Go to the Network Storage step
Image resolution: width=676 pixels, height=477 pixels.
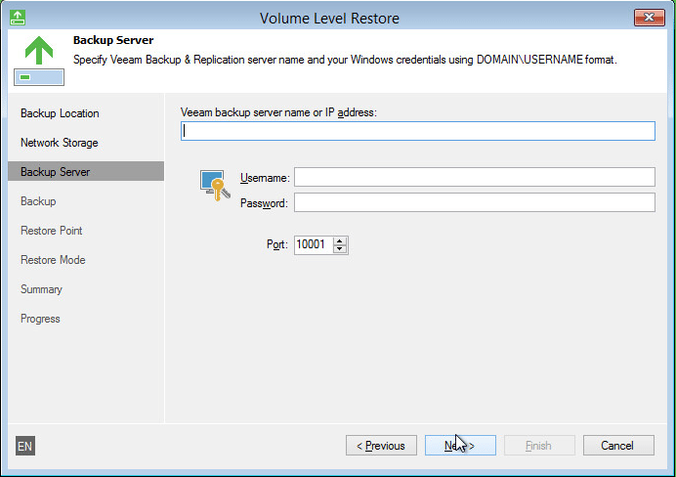click(60, 143)
